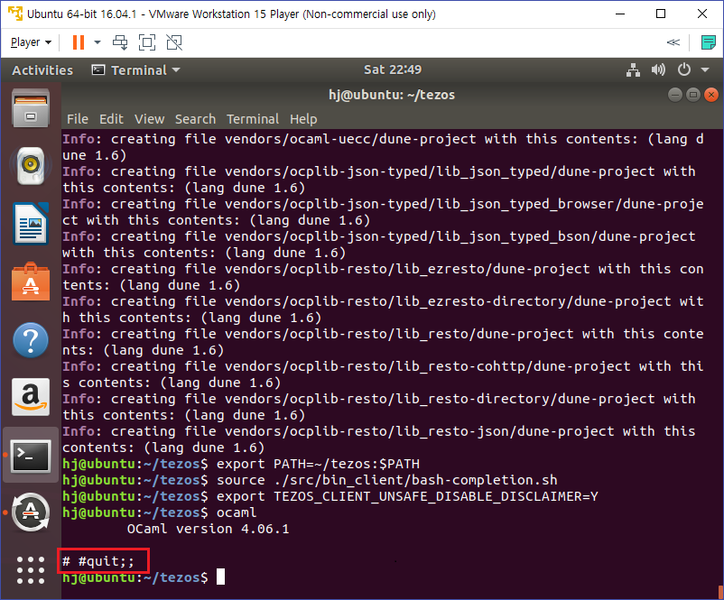The width and height of the screenshot is (724, 600).
Task: Enter full screen mode in VMware
Action: 147,42
